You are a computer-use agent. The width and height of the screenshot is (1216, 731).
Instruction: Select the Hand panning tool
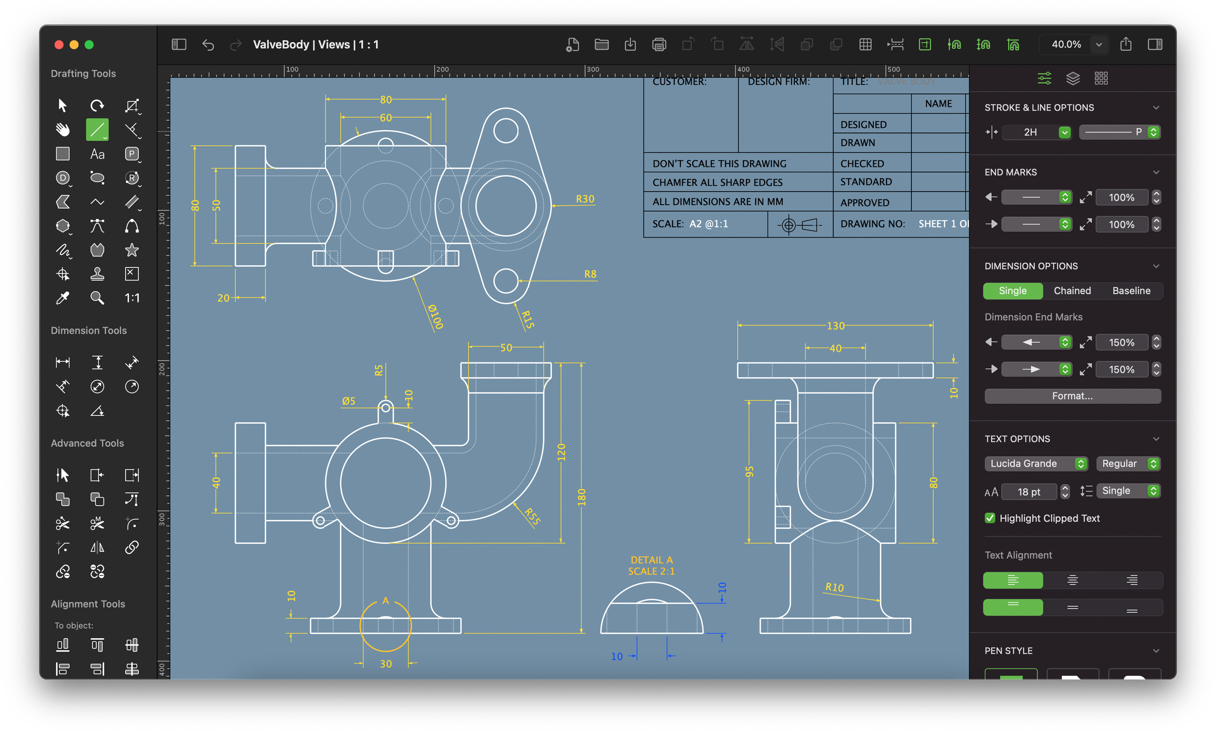coord(62,129)
